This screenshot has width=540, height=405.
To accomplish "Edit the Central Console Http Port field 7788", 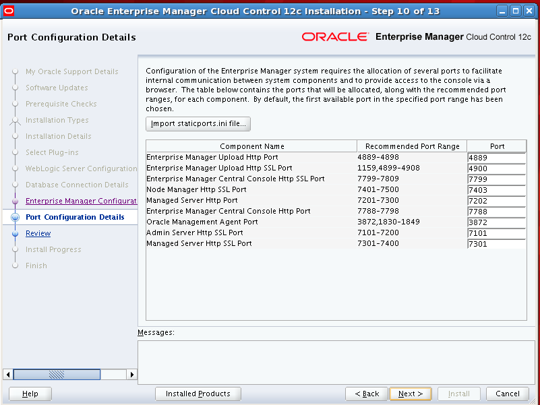I will 497,212.
